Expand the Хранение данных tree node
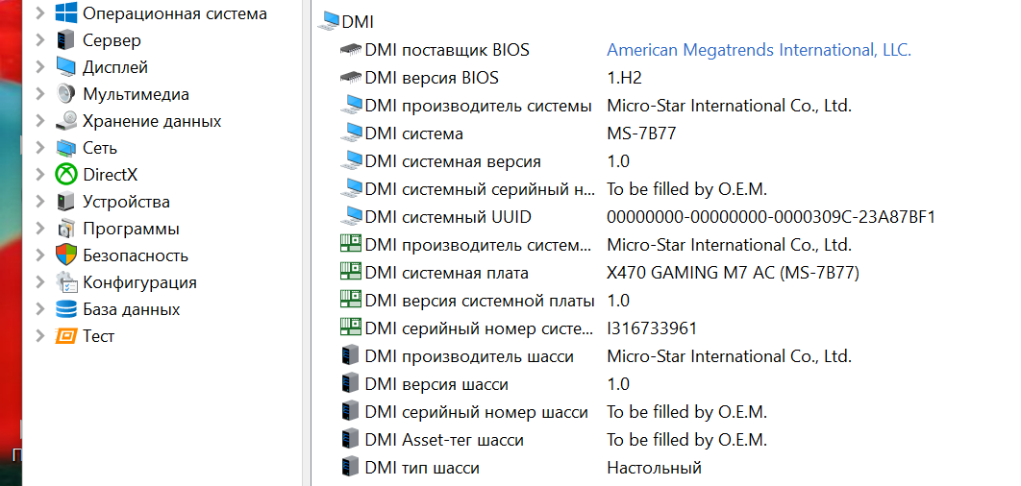This screenshot has width=1021, height=486. (x=41, y=121)
